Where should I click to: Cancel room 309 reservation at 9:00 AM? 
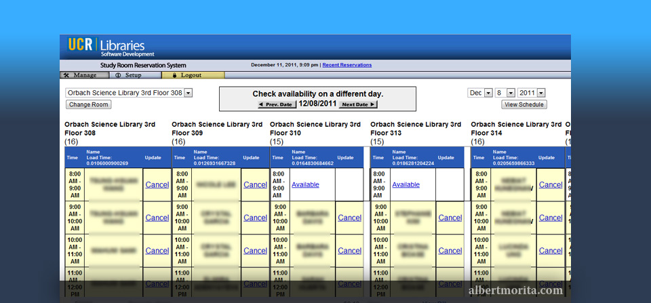pyautogui.click(x=255, y=218)
